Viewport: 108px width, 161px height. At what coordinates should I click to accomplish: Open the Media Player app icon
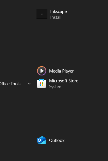click(42, 71)
